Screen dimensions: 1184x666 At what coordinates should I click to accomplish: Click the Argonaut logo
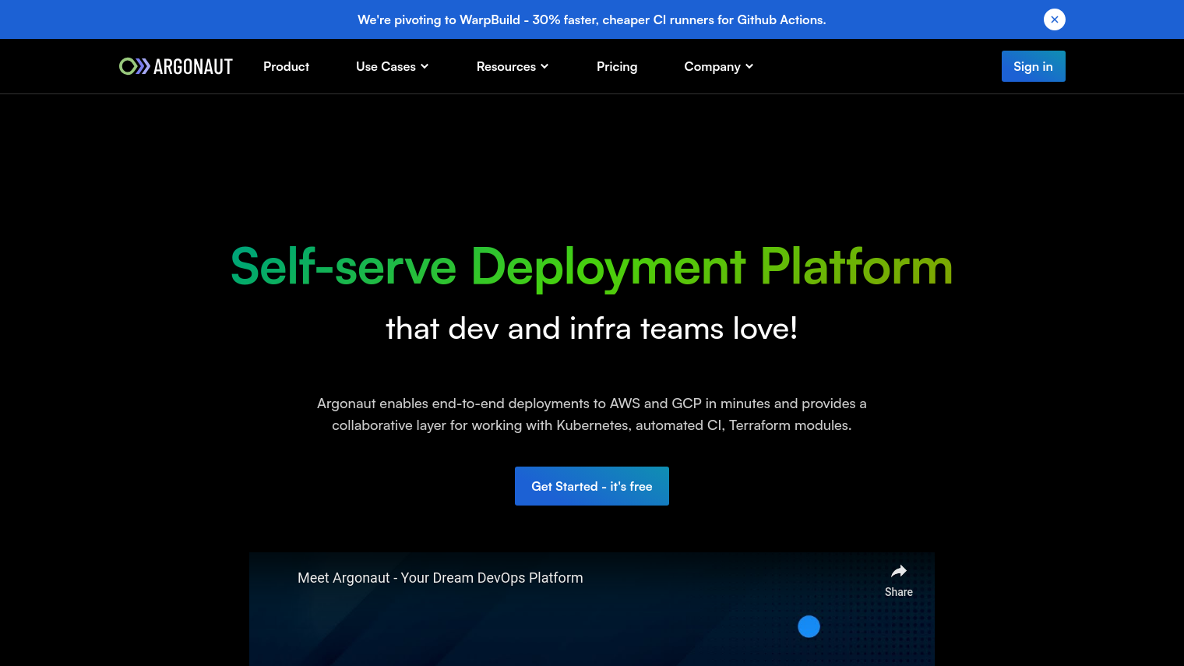pyautogui.click(x=176, y=67)
